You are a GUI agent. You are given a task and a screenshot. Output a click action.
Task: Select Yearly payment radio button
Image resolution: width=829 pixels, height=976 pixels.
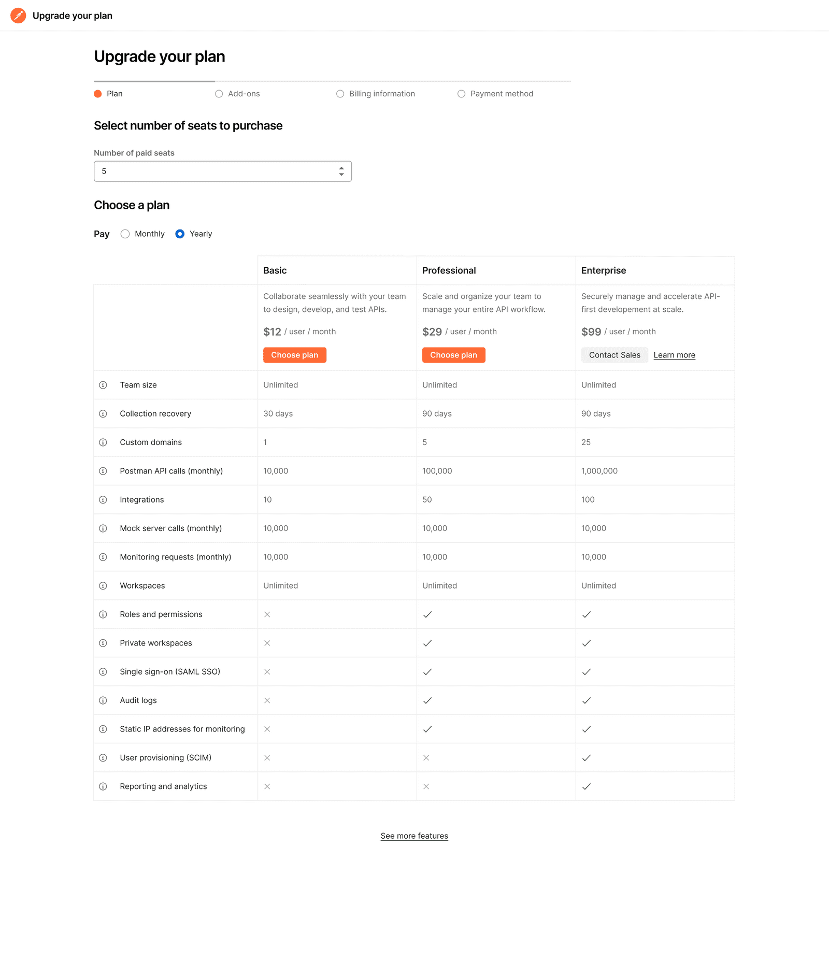[x=180, y=234]
